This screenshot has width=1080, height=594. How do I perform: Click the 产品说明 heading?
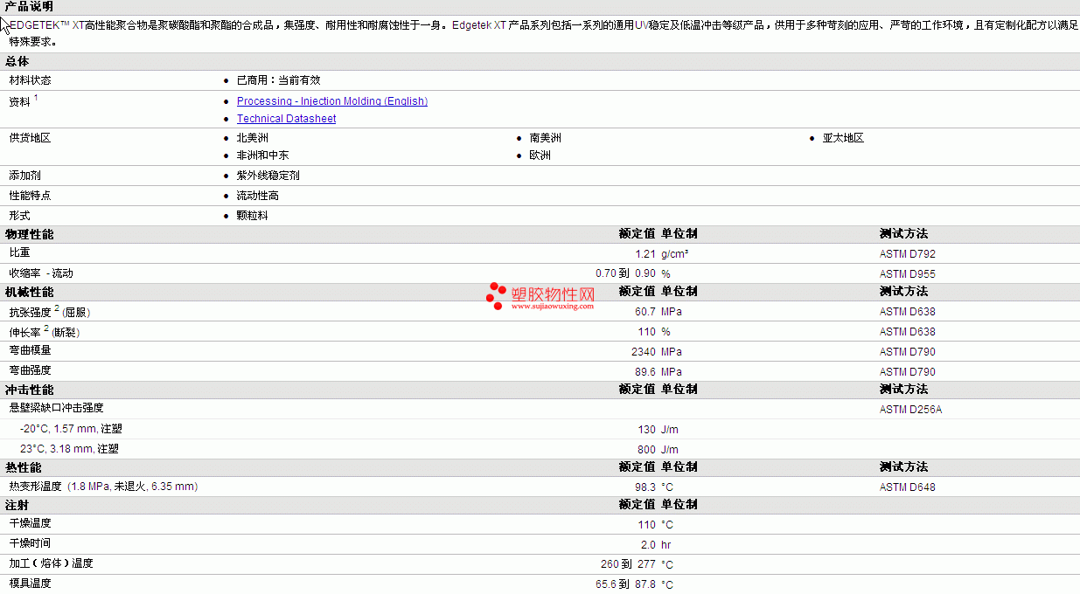click(x=29, y=7)
